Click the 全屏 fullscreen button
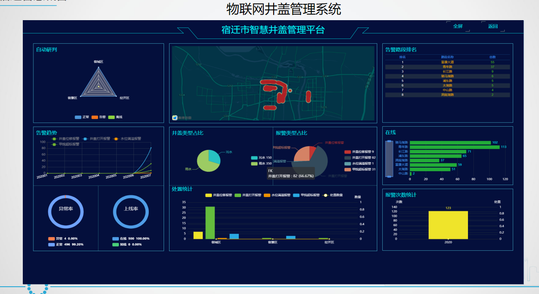 (x=458, y=27)
